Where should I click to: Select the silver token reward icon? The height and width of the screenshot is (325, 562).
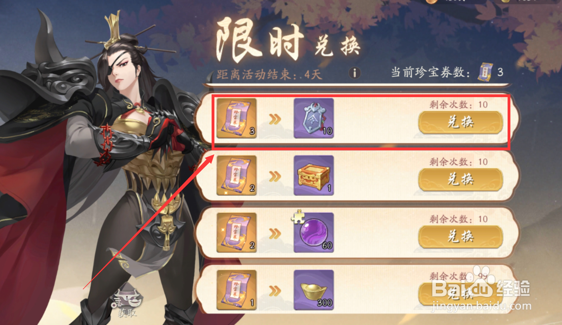(314, 118)
